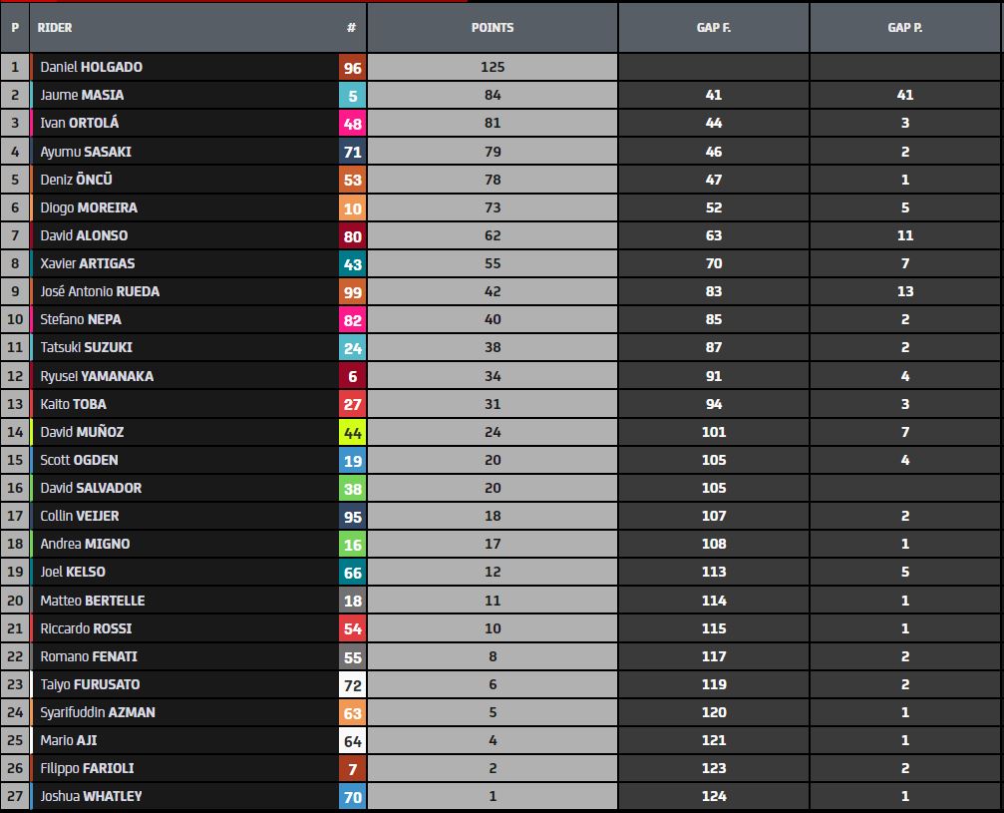Click the position P column header
This screenshot has height=813, width=1004.
[x=15, y=28]
